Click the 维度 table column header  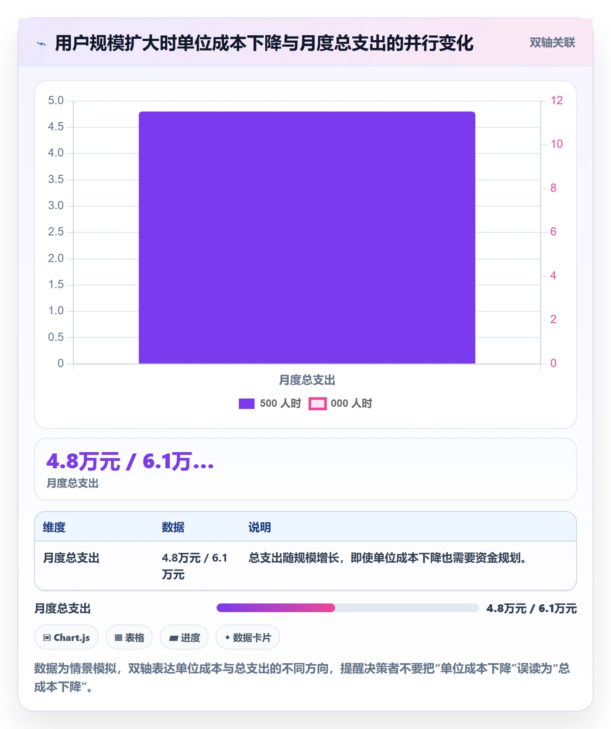(x=54, y=527)
